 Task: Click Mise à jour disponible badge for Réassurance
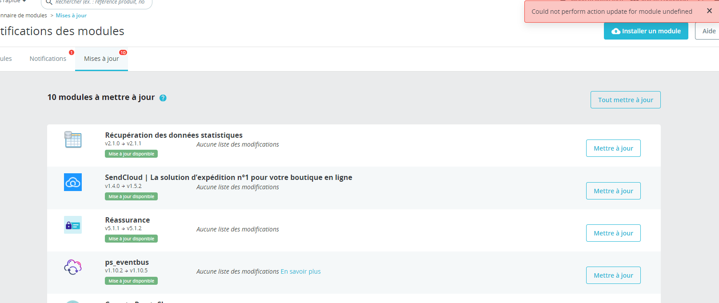click(132, 239)
